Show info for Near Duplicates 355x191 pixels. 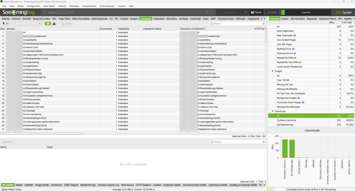(x=295, y=35)
